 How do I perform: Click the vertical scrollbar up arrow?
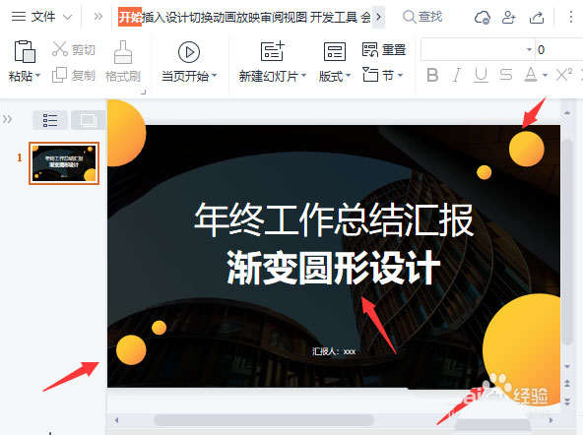point(567,112)
